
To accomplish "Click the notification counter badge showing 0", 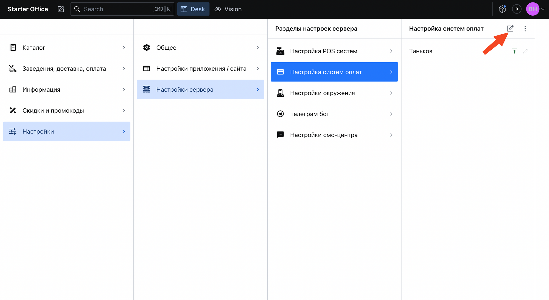I will [516, 9].
